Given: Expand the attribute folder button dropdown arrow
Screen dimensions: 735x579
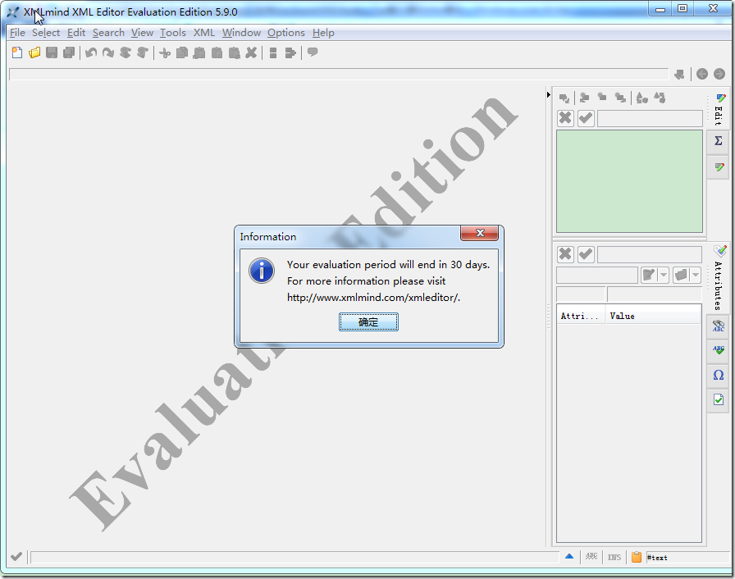Looking at the screenshot, I should point(696,275).
